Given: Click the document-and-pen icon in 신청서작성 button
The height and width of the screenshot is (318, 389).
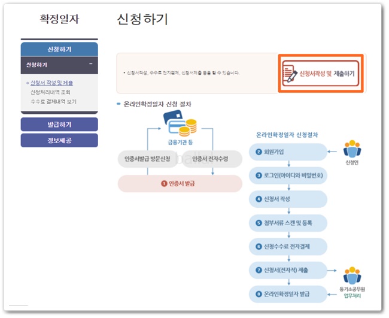Looking at the screenshot, I should coord(290,73).
